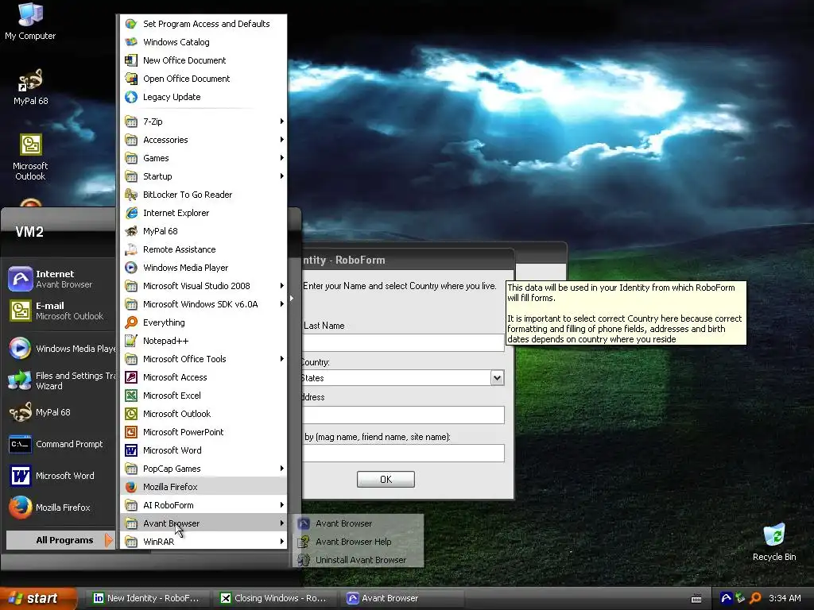Click the Everything search icon in All Programs
814x610 pixels.
[x=131, y=322]
